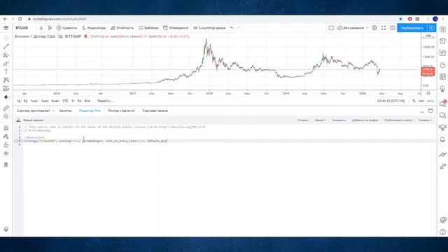The width and height of the screenshot is (448, 252).
Task: Toggle авто auto scale
Action: (430, 101)
